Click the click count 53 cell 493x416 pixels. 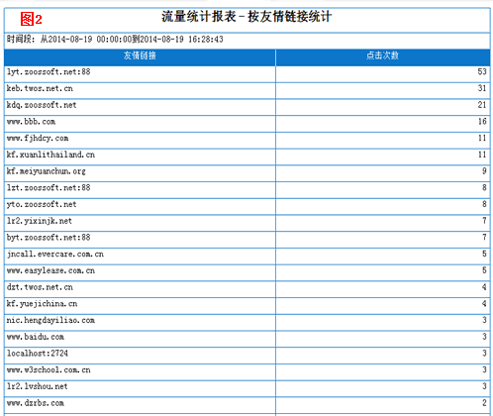pyautogui.click(x=383, y=72)
